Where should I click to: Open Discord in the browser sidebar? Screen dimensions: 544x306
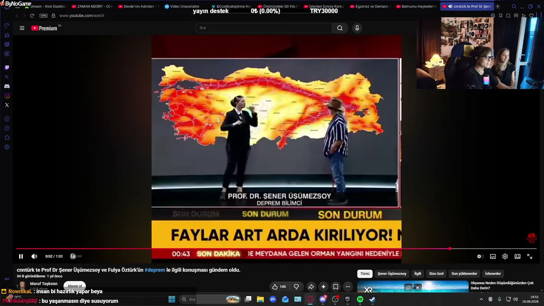coord(7,86)
